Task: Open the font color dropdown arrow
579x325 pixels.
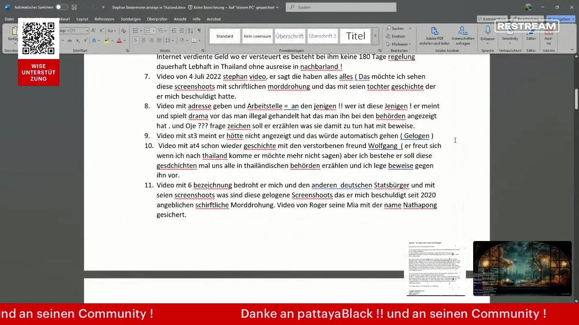Action: [124, 40]
